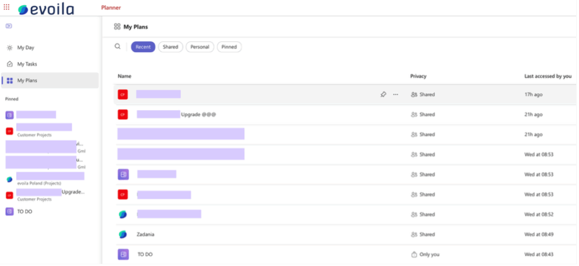Collapse the sidebar navigation panel icon
This screenshot has height=266, width=579.
pos(9,26)
